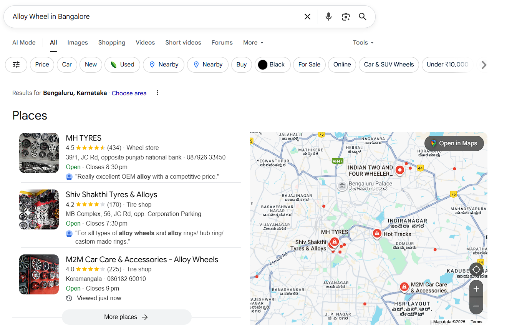Screen dimensions: 522x334
Task: Open the Tools dropdown
Action: tap(363, 42)
